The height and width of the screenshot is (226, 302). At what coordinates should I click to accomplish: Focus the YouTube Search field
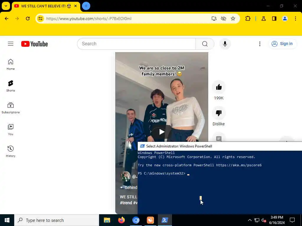coord(136,44)
